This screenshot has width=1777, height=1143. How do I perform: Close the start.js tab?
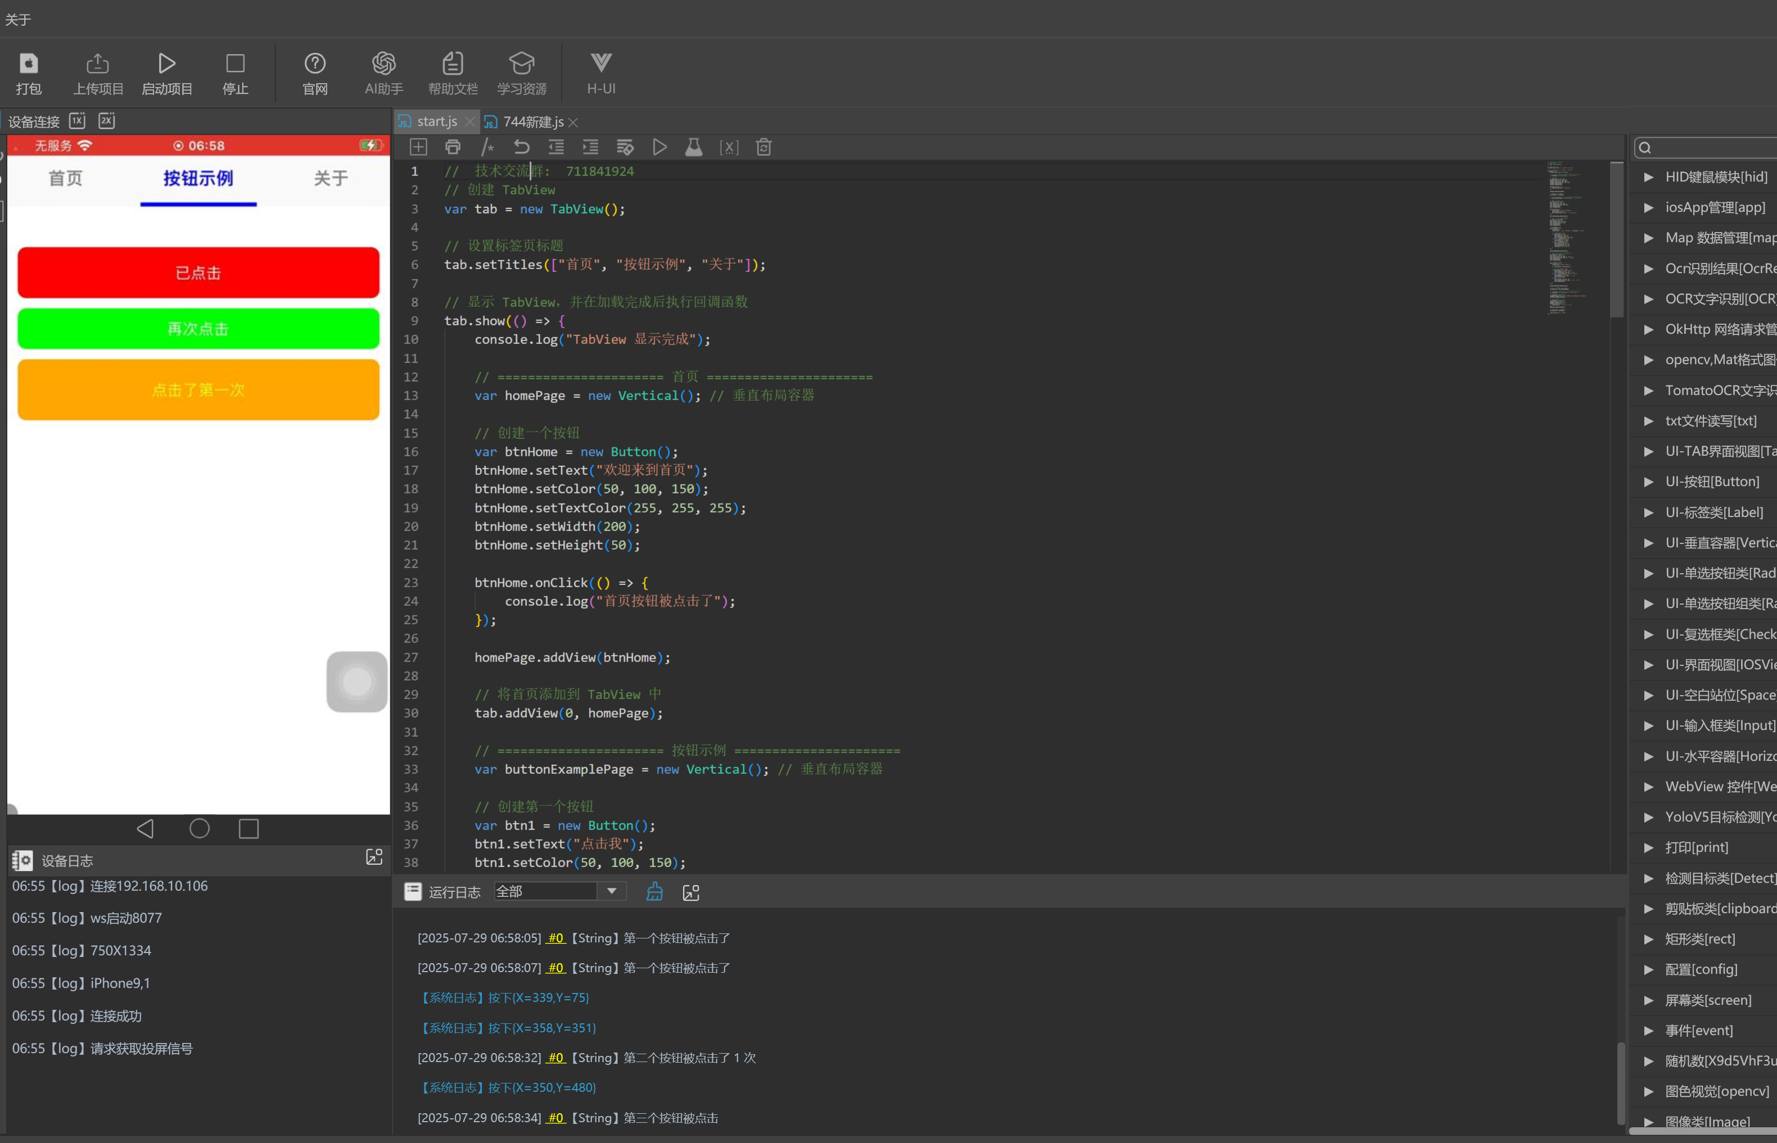click(x=470, y=122)
